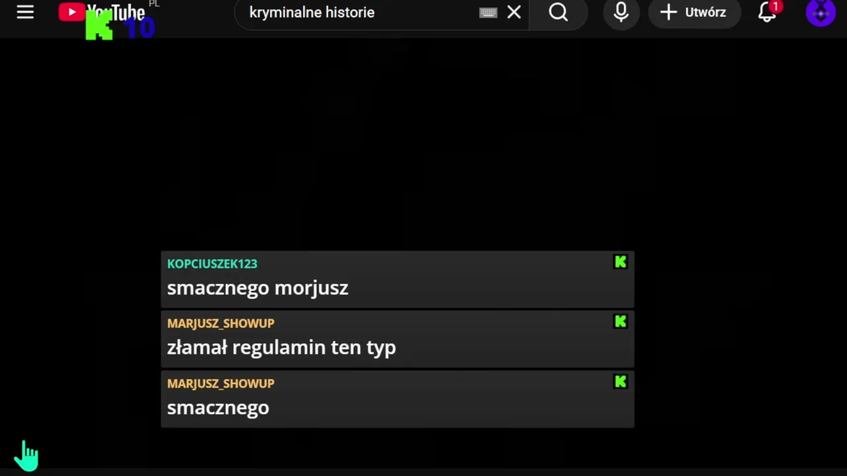Select message "smacznego morjusz"
Viewport: 847px width, 476px height.
coord(257,288)
